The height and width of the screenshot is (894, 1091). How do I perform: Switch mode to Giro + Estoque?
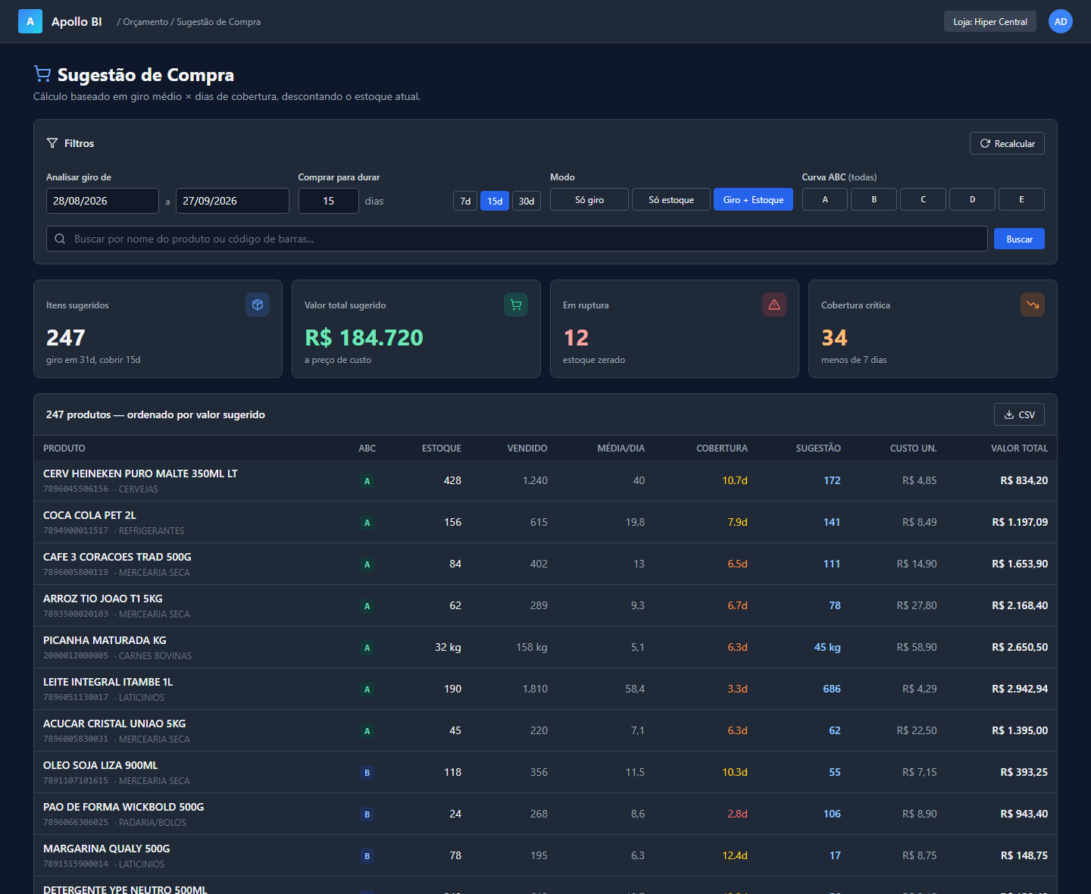pyautogui.click(x=753, y=199)
